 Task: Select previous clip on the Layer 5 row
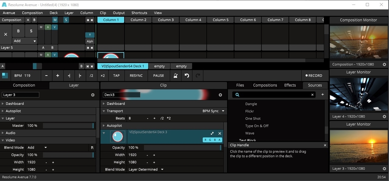point(88,48)
